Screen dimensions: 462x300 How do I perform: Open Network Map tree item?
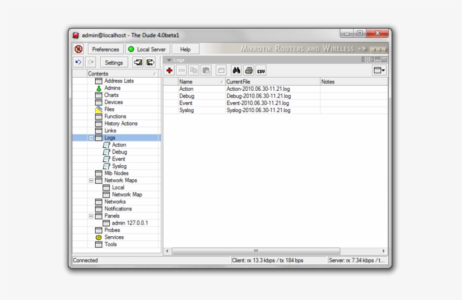pyautogui.click(x=127, y=195)
